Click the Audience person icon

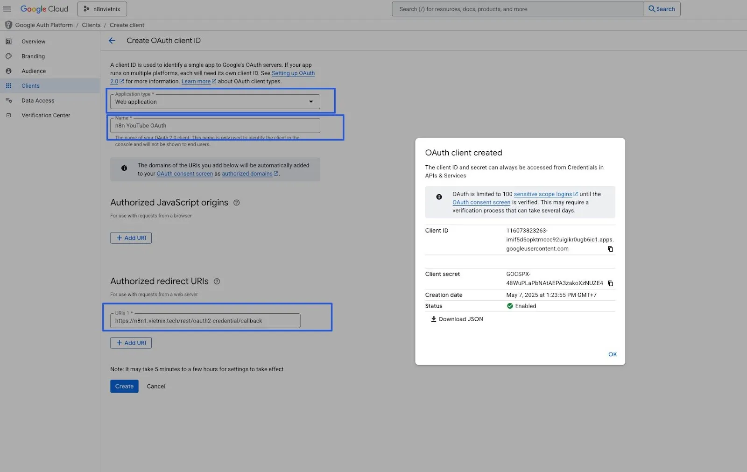(x=8, y=71)
